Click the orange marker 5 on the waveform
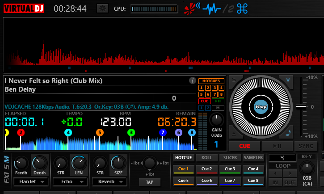 point(100,132)
